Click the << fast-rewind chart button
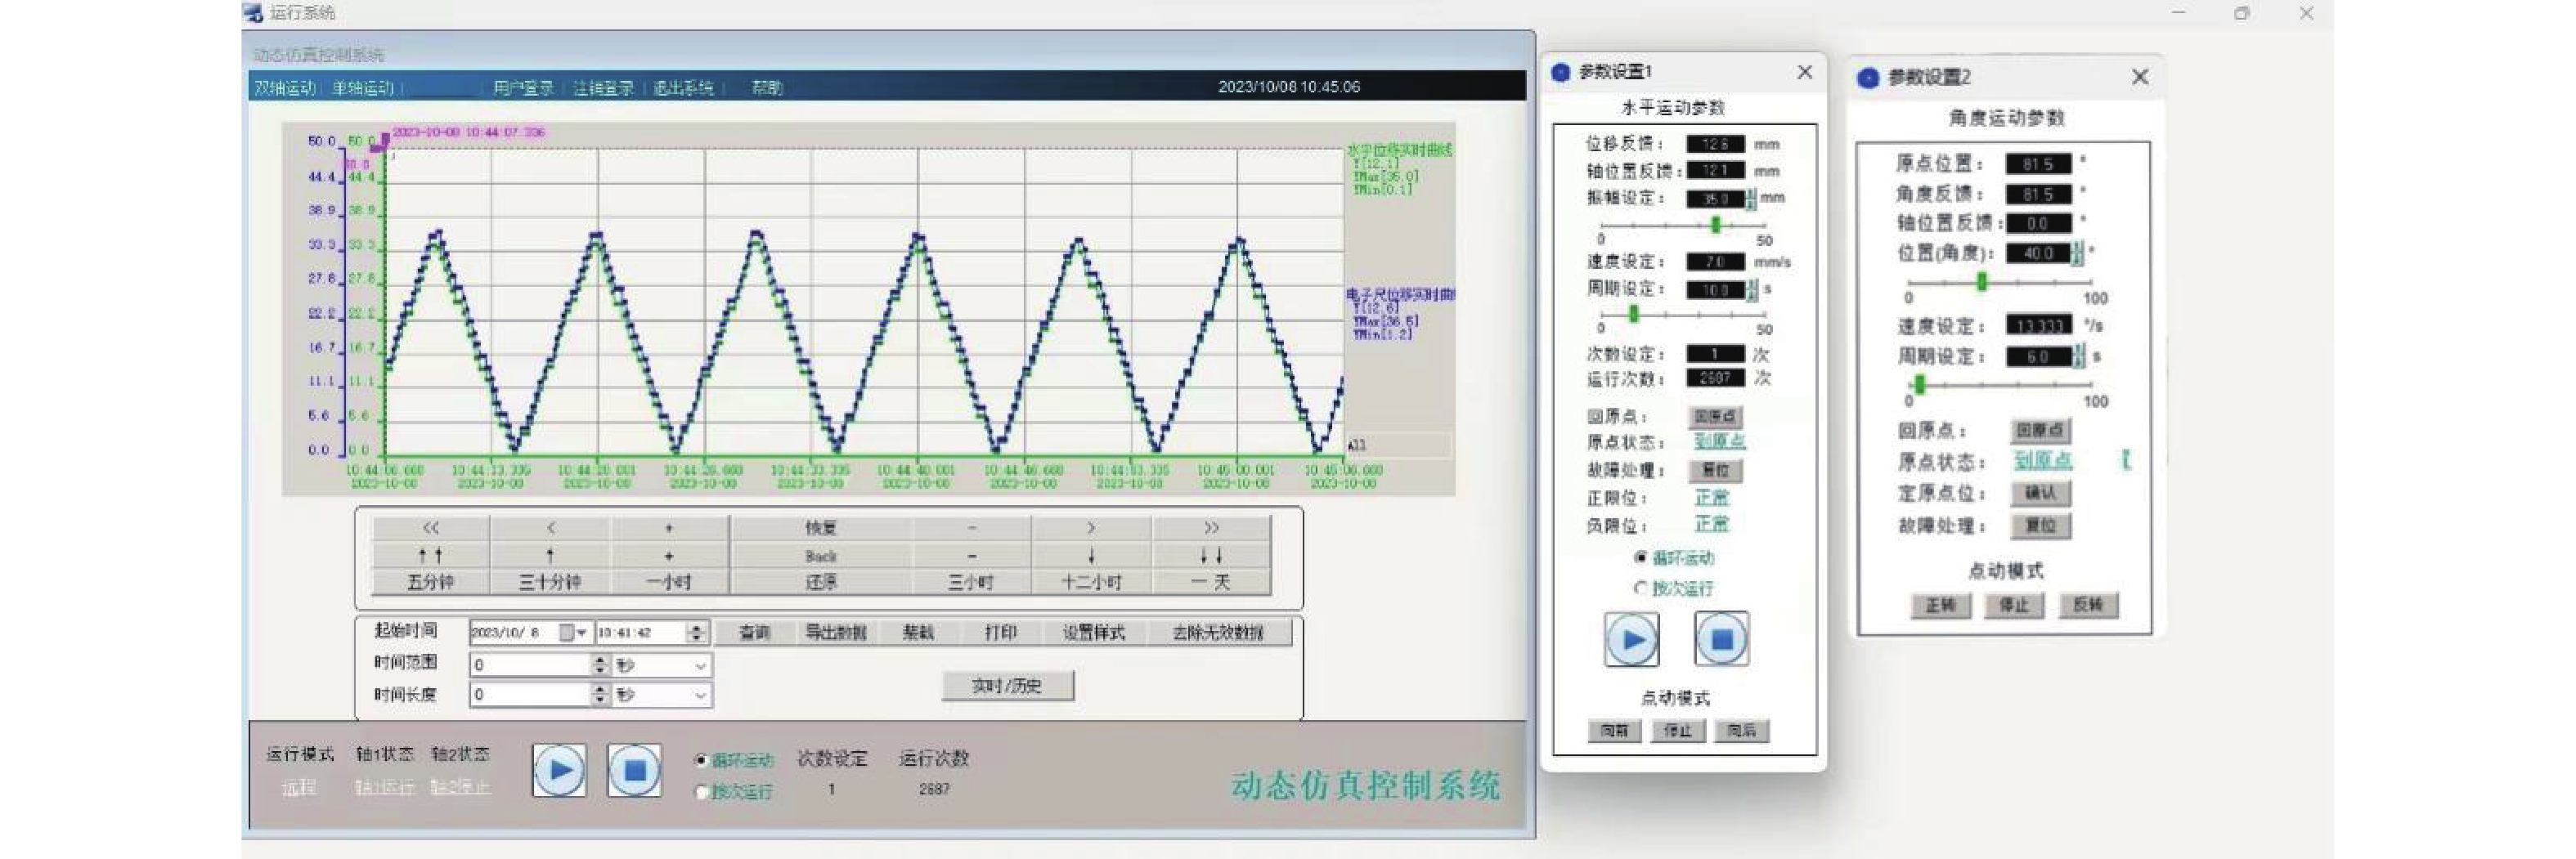2576x859 pixels. pos(431,527)
